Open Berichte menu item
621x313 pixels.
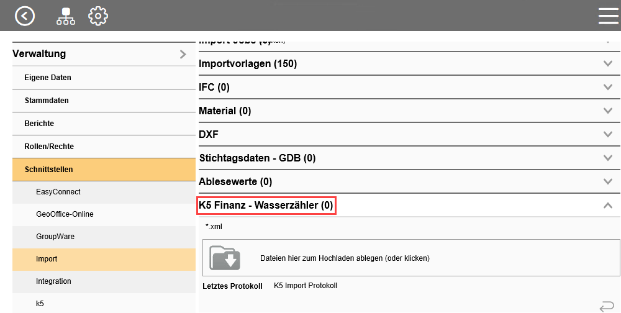(104, 124)
